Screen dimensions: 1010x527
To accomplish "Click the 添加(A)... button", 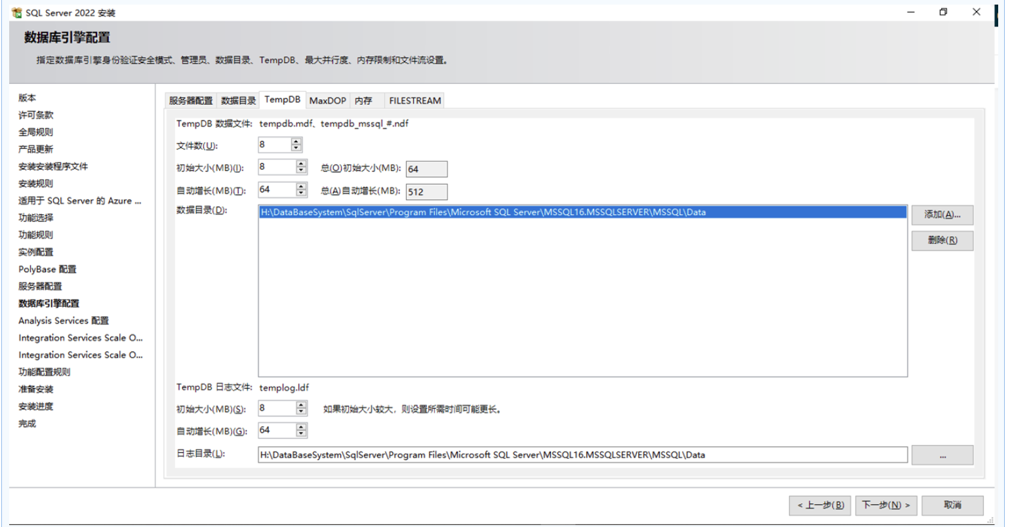I will [x=942, y=214].
